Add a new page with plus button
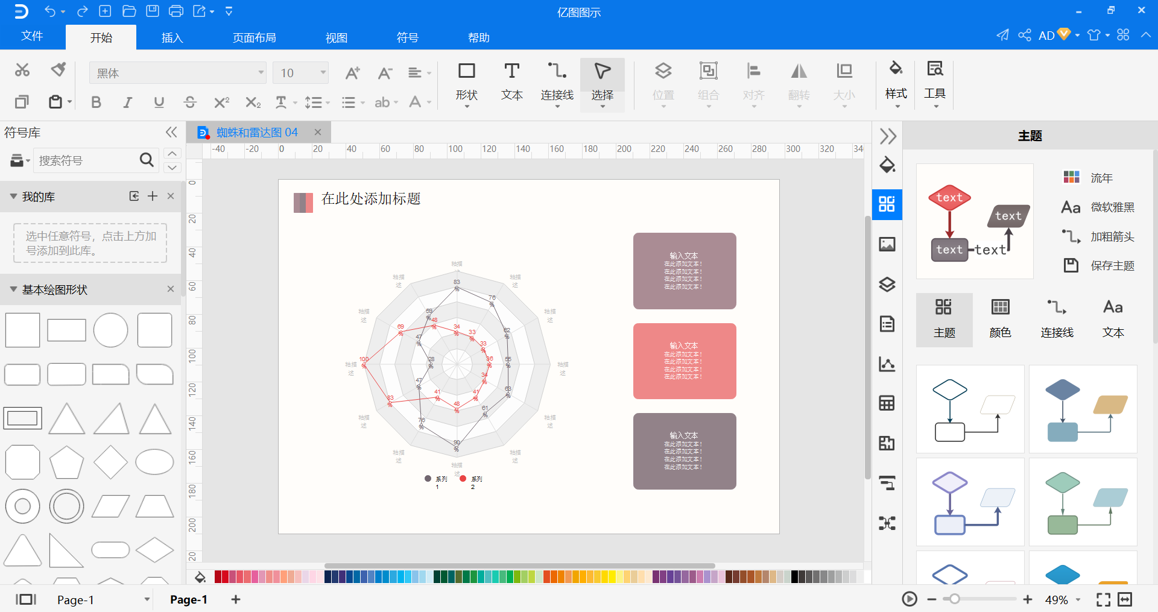This screenshot has height=612, width=1158. tap(236, 599)
